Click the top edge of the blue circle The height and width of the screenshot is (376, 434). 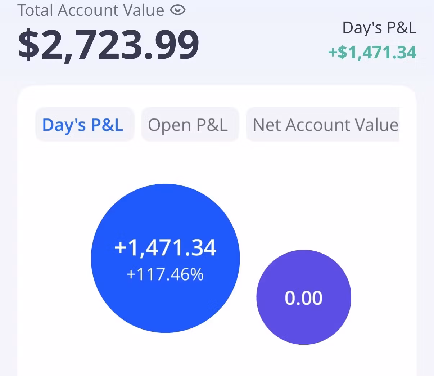pos(165,187)
